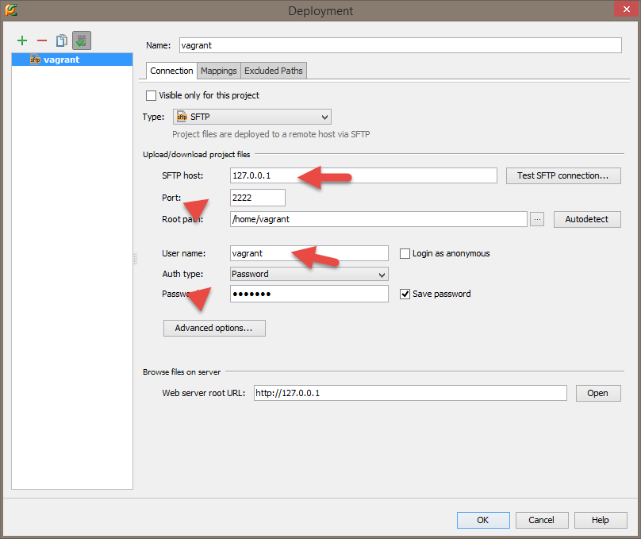This screenshot has width=641, height=539.
Task: Select the vagrant server in the list
Action: click(x=61, y=60)
